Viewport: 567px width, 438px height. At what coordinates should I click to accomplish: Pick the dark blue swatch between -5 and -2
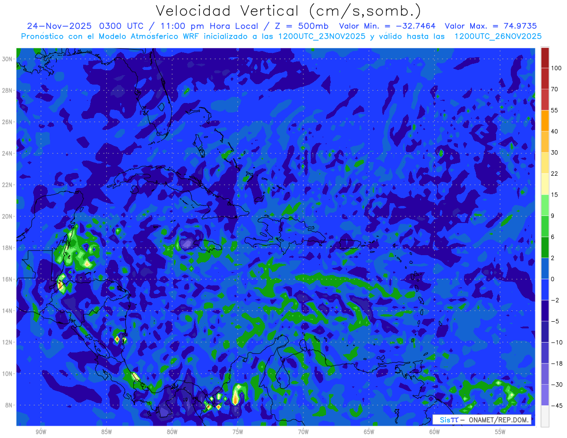[x=545, y=310]
